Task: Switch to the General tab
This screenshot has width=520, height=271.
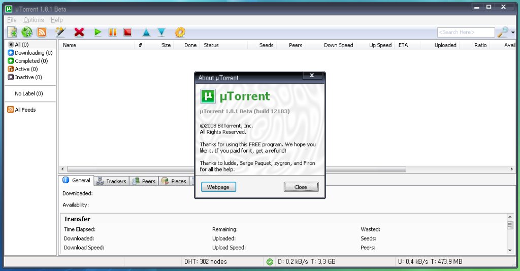Action: (x=77, y=180)
